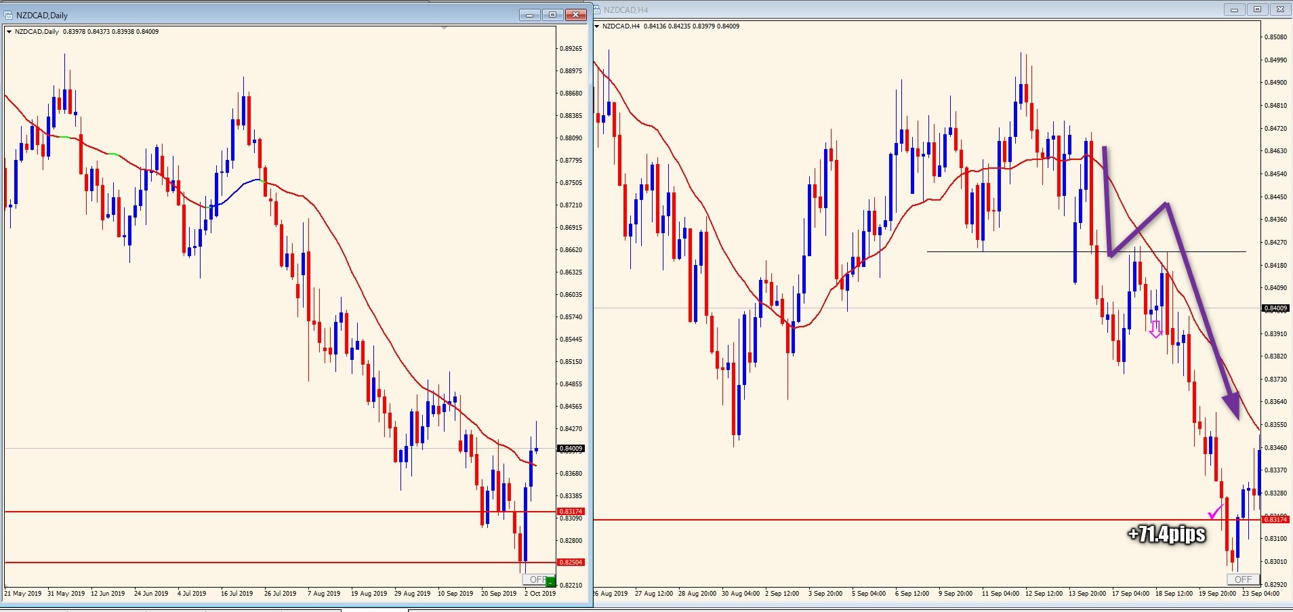Click the black 0.84009 current price label on Daily
Viewport: 1293px width, 612px height.
[571, 449]
